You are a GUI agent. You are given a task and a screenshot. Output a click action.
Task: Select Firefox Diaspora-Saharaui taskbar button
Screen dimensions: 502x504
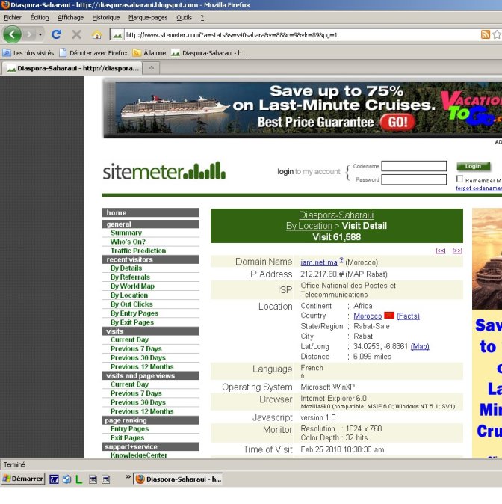pos(179,479)
